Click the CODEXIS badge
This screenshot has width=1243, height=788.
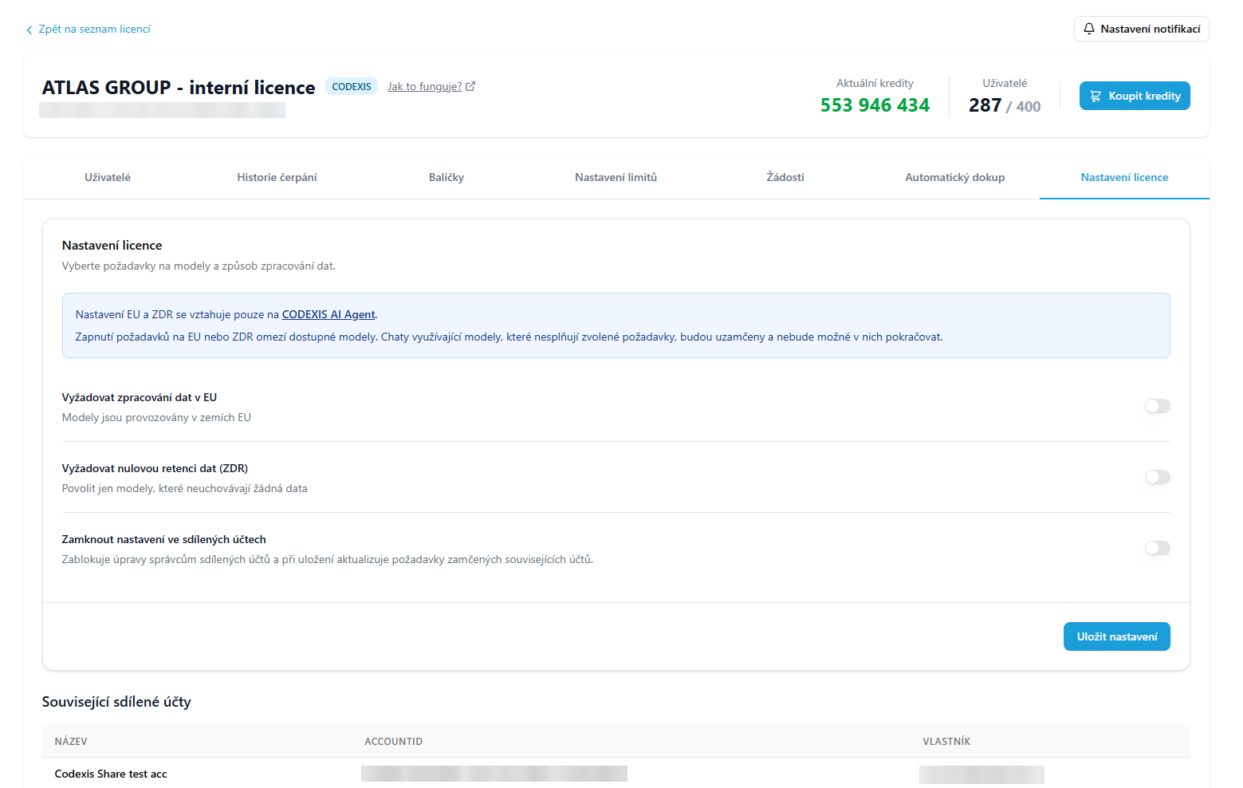pyautogui.click(x=352, y=87)
